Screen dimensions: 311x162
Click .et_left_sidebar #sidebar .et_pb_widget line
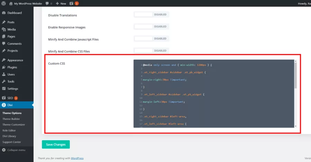(174, 94)
